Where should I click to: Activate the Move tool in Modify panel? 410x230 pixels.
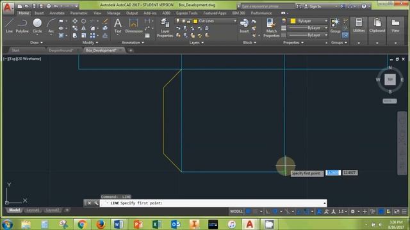[x=75, y=21]
